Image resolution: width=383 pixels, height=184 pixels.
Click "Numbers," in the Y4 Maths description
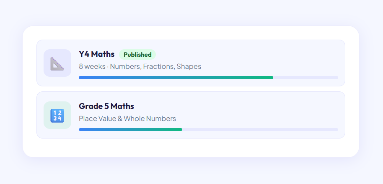tap(126, 66)
